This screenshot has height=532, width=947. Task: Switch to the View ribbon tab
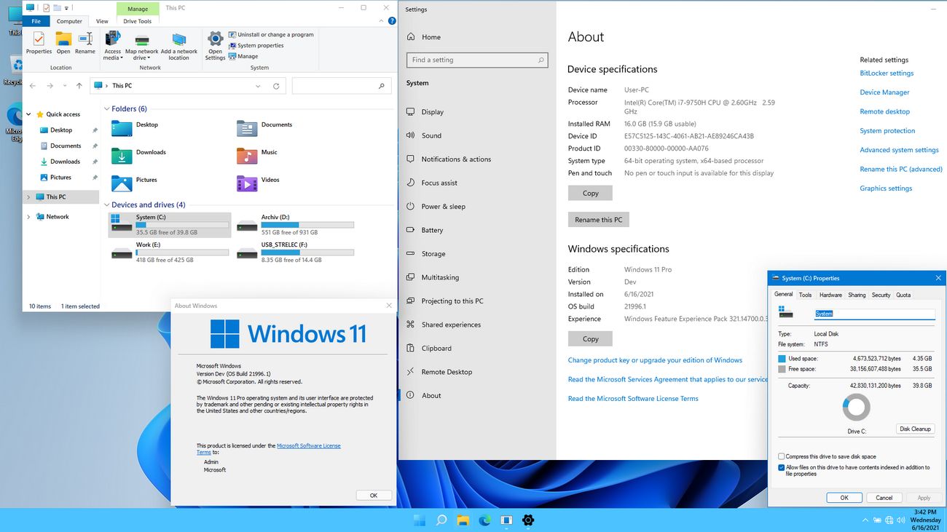click(x=102, y=22)
